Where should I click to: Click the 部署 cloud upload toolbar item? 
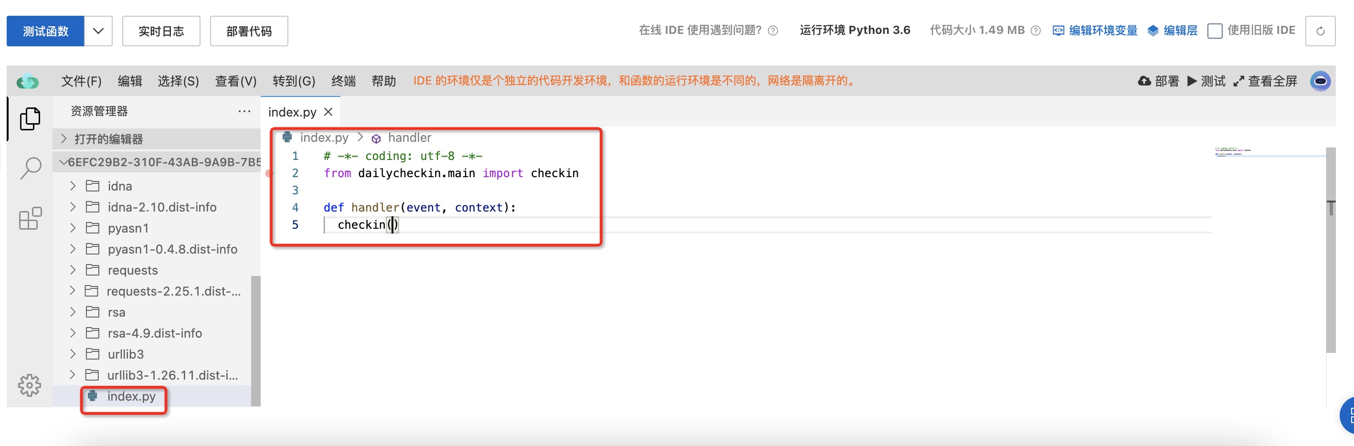click(x=1158, y=81)
